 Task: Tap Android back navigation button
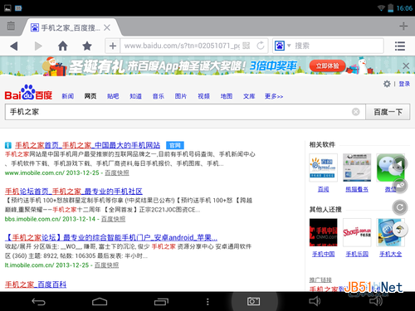pyautogui.click(x=38, y=302)
